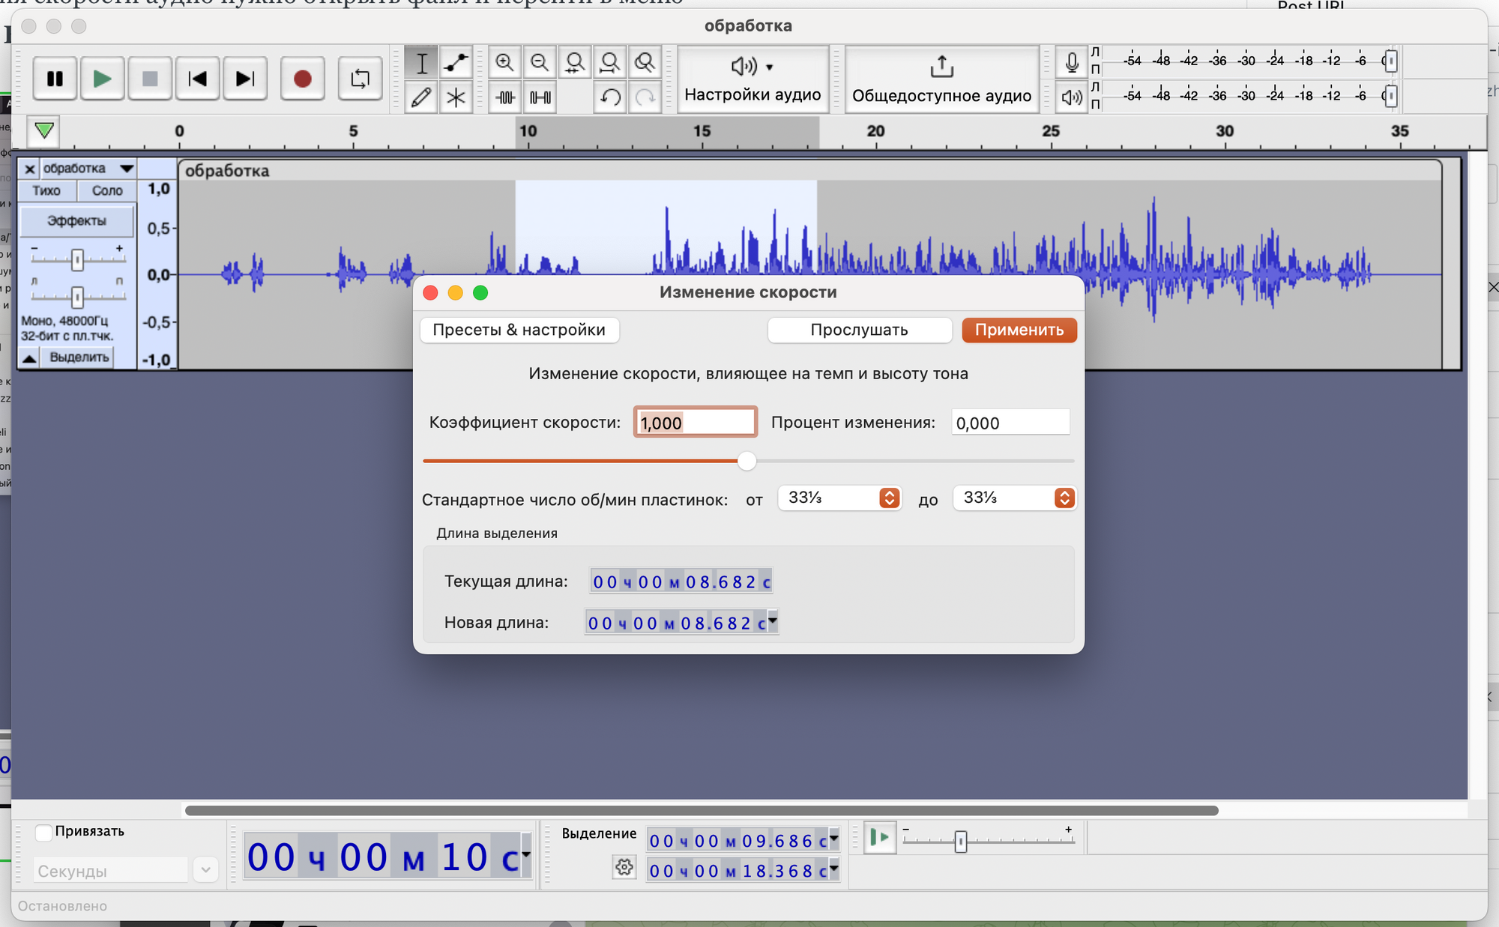Toggle the Соло button on track

point(107,190)
